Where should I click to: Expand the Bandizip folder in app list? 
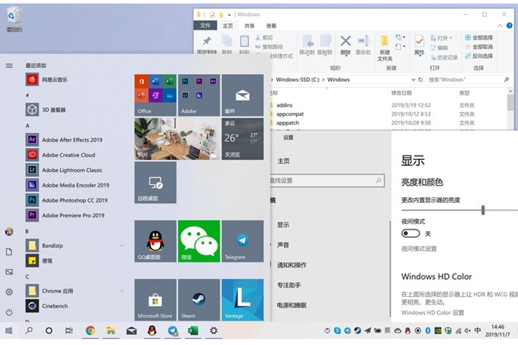[x=122, y=245]
